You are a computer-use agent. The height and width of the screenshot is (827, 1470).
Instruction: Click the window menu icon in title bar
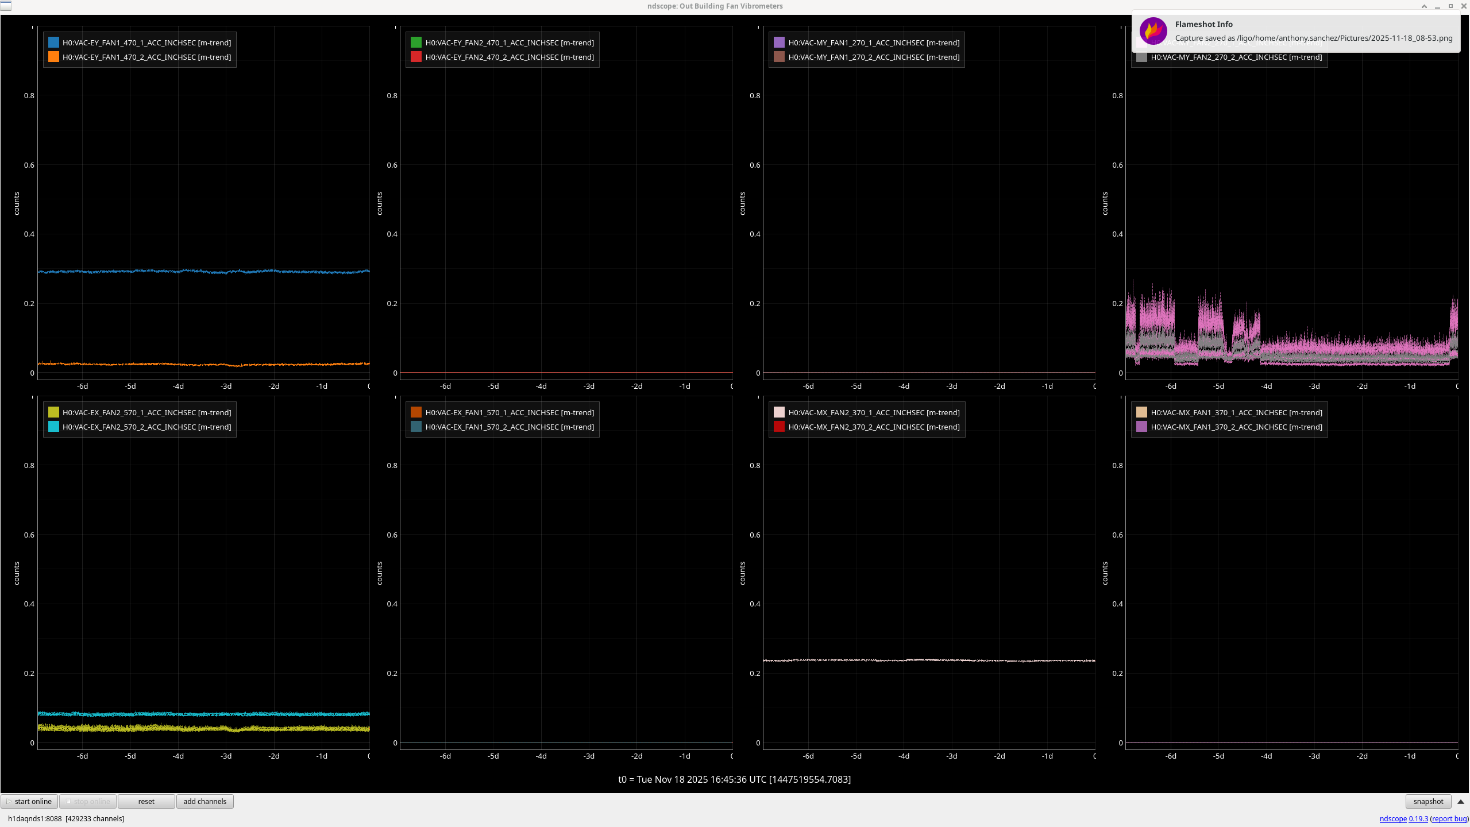[6, 6]
